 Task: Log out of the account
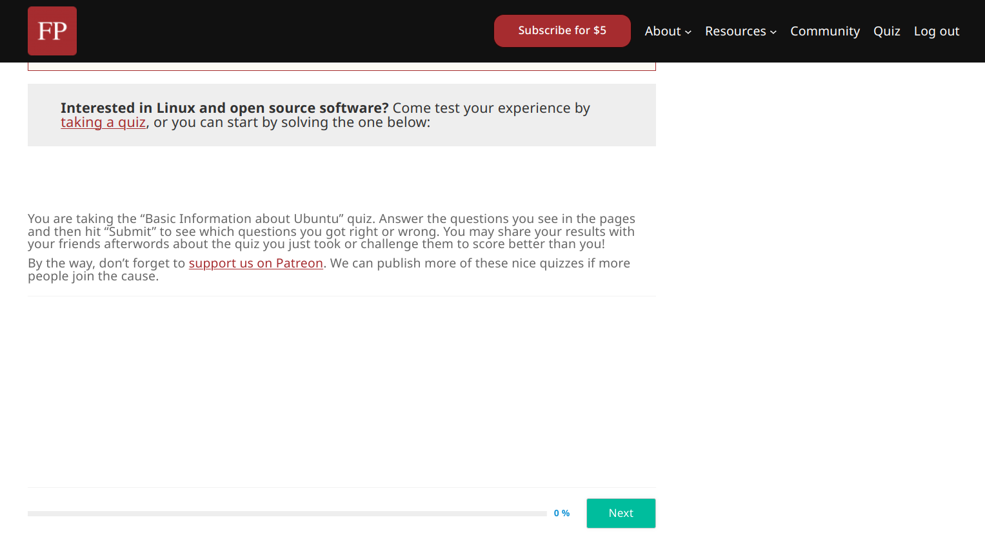pyautogui.click(x=936, y=31)
